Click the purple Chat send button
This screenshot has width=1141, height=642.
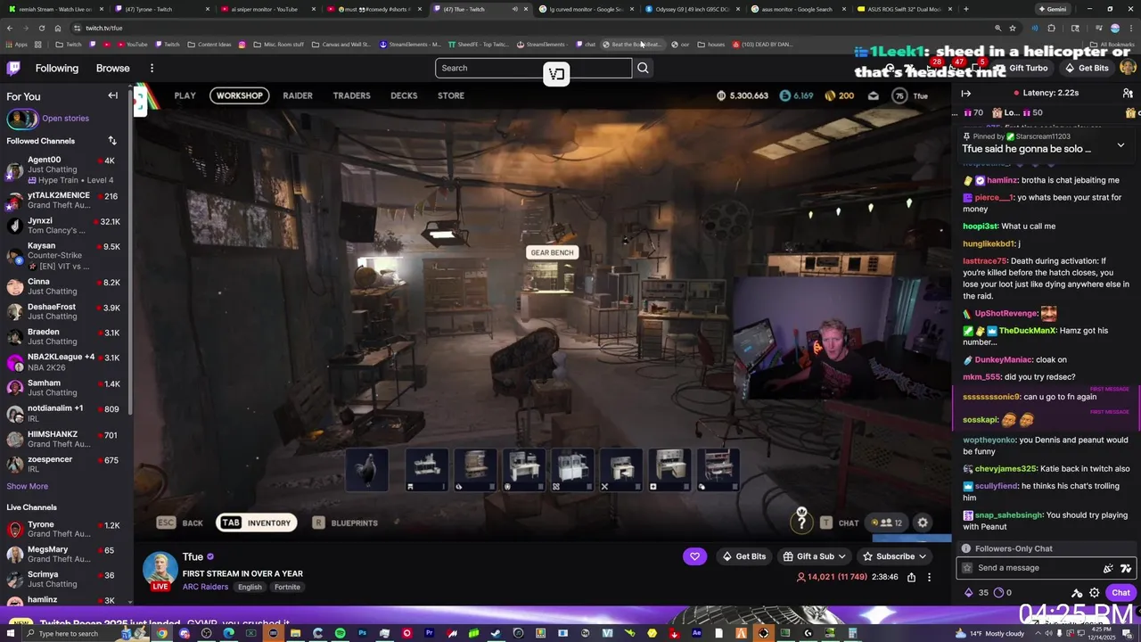coord(1120,593)
